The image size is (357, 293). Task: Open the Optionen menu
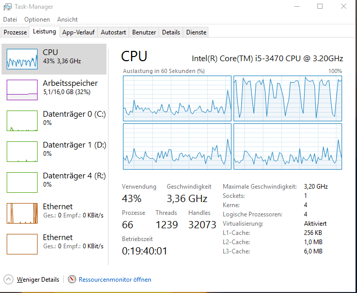tap(37, 20)
